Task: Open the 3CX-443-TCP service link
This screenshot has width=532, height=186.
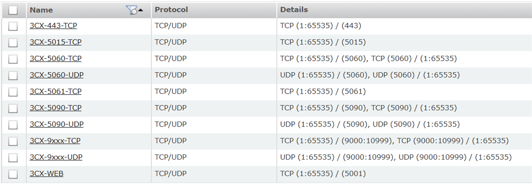Action: point(53,26)
